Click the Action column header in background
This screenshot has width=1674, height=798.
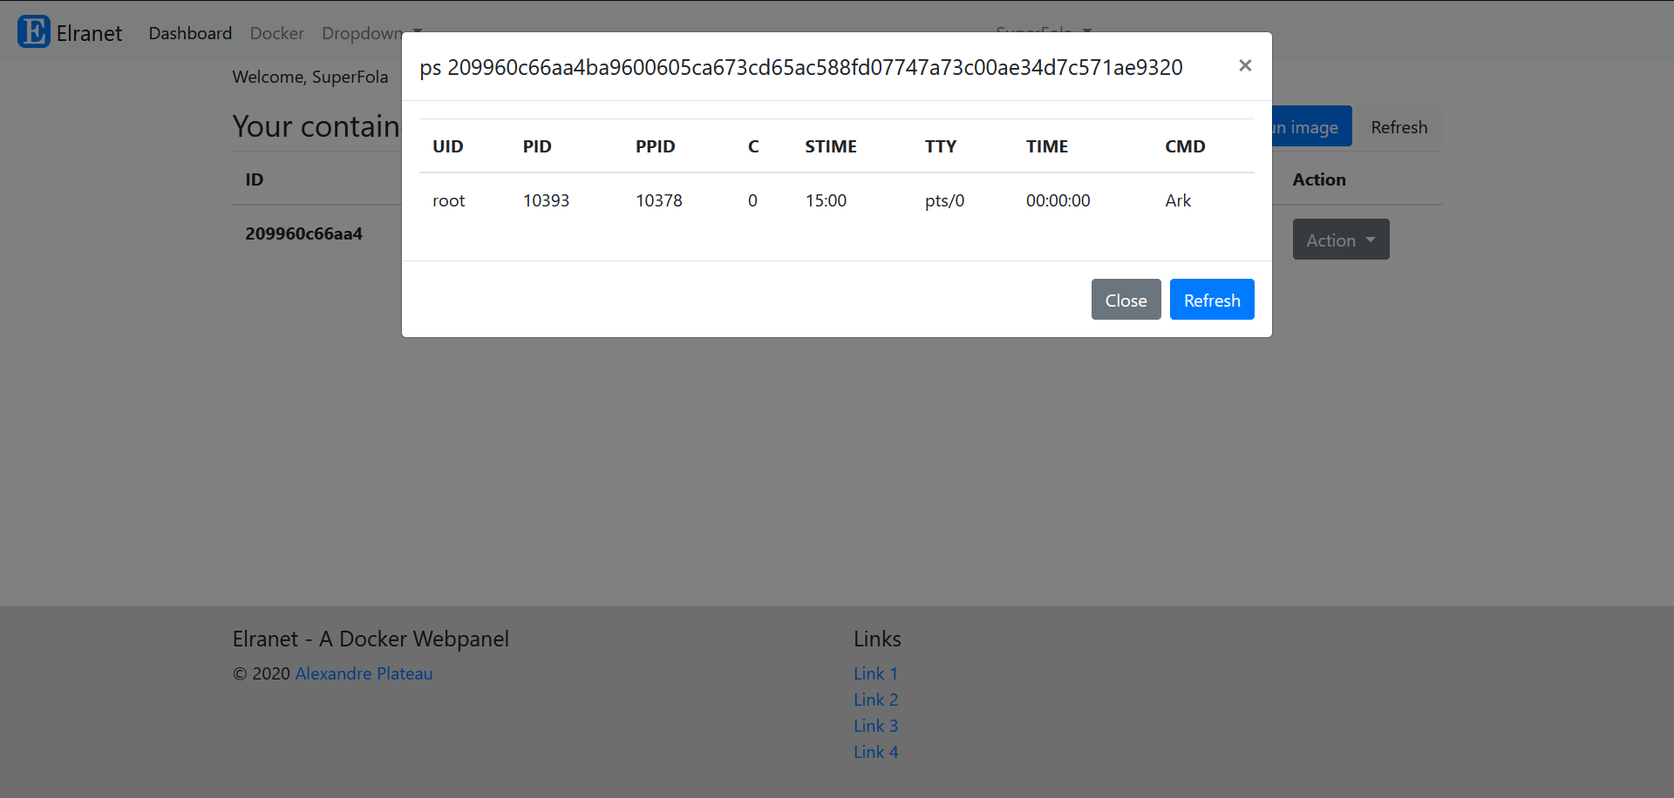(x=1319, y=179)
